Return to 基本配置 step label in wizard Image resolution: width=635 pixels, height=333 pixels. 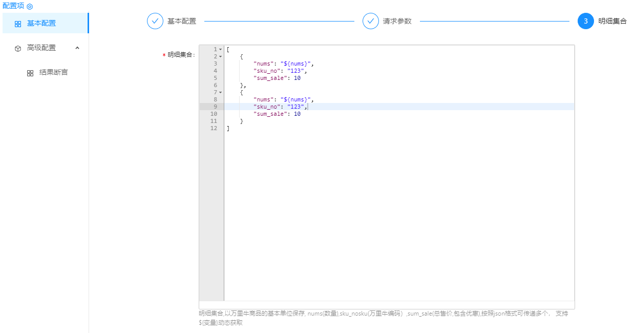pos(182,22)
